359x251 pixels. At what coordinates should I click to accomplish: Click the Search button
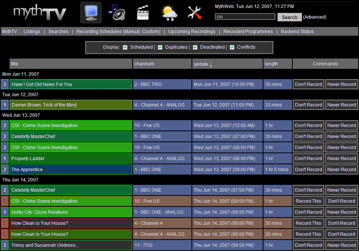(x=289, y=17)
